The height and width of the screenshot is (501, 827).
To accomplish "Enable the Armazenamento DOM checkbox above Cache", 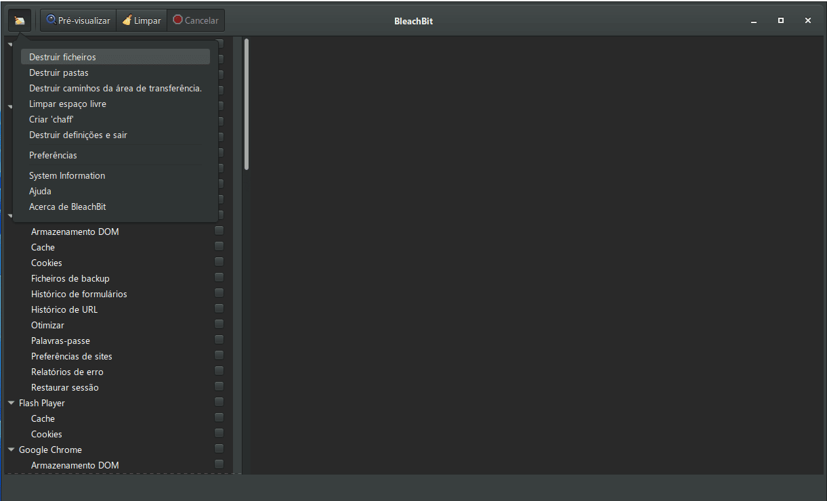I will point(219,231).
